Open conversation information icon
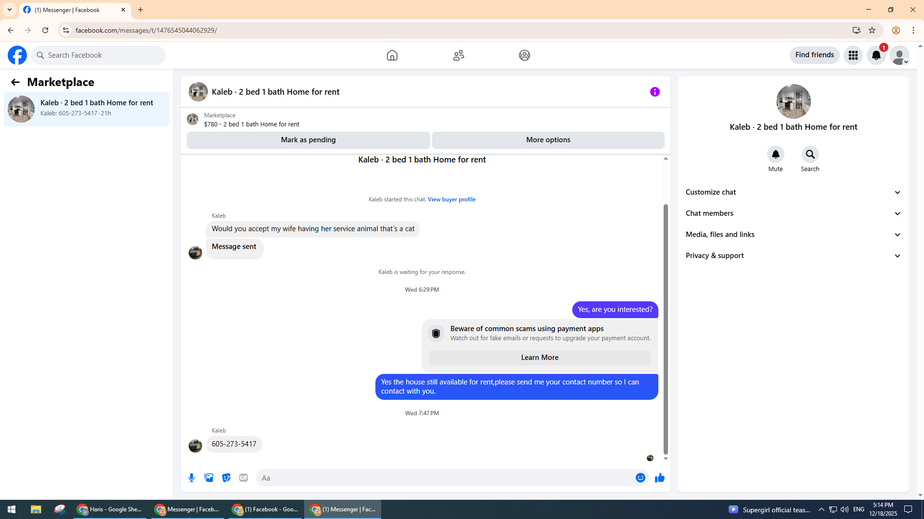This screenshot has height=519, width=924. 655,92
